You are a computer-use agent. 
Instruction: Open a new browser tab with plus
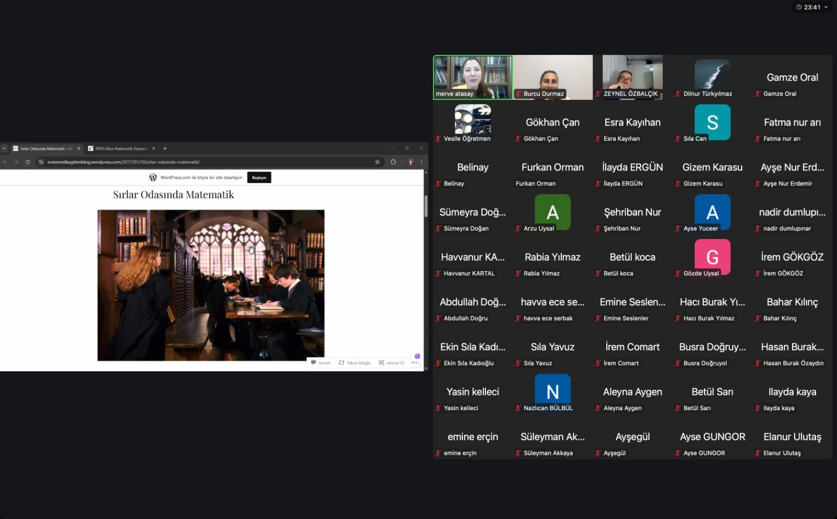165,149
